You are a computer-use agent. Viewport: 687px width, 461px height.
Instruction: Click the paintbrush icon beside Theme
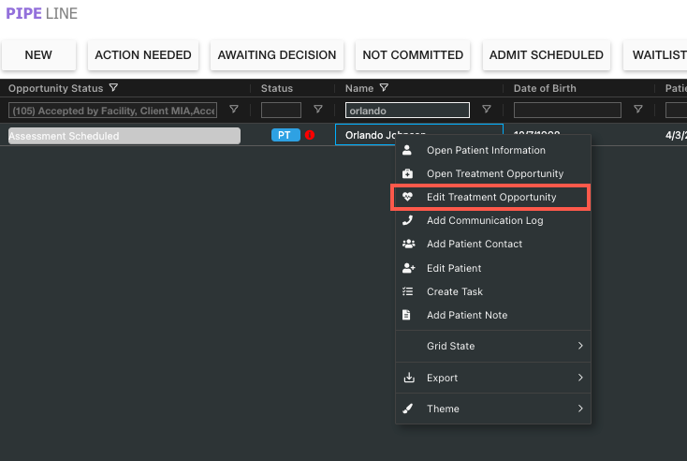[407, 409]
